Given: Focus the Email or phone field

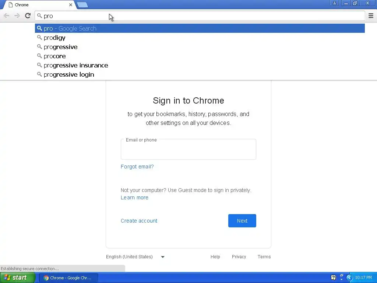Looking at the screenshot, I should tap(188, 149).
